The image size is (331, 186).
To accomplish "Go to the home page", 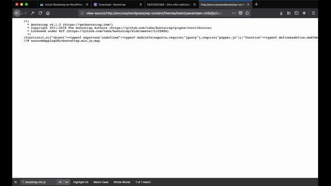I will pyautogui.click(x=48, y=13).
